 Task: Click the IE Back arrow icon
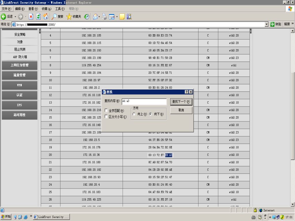[3, 16]
